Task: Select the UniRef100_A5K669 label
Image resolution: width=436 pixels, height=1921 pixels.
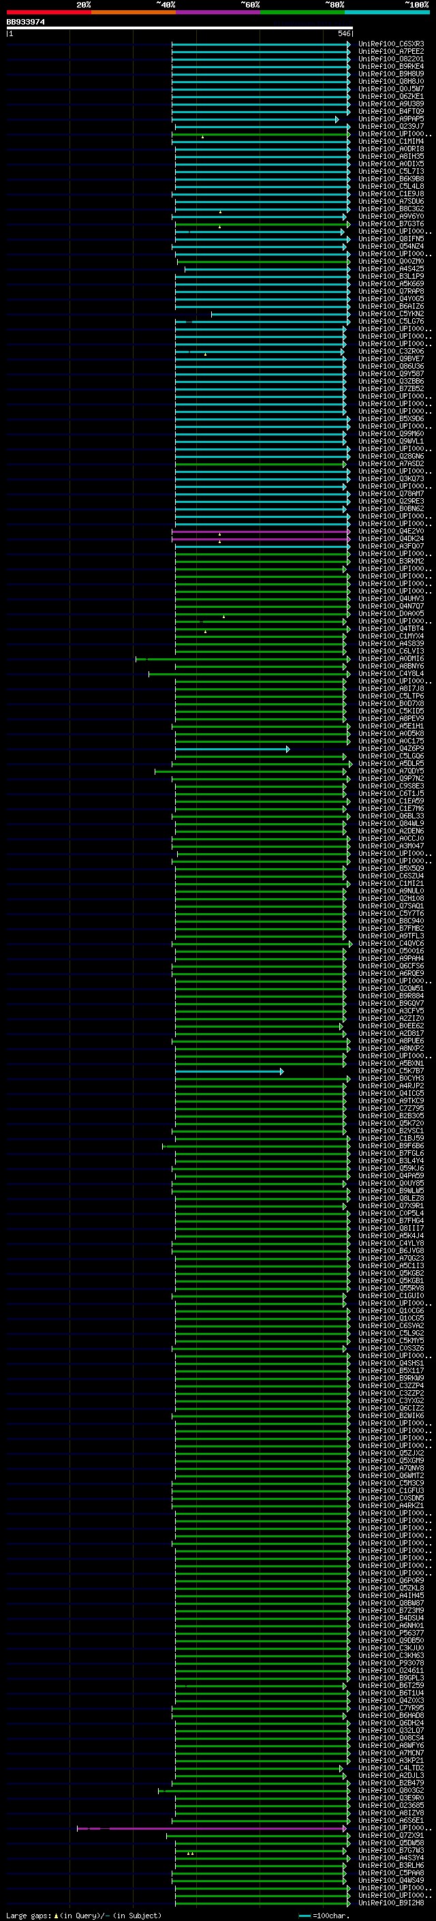Action: 390,283
